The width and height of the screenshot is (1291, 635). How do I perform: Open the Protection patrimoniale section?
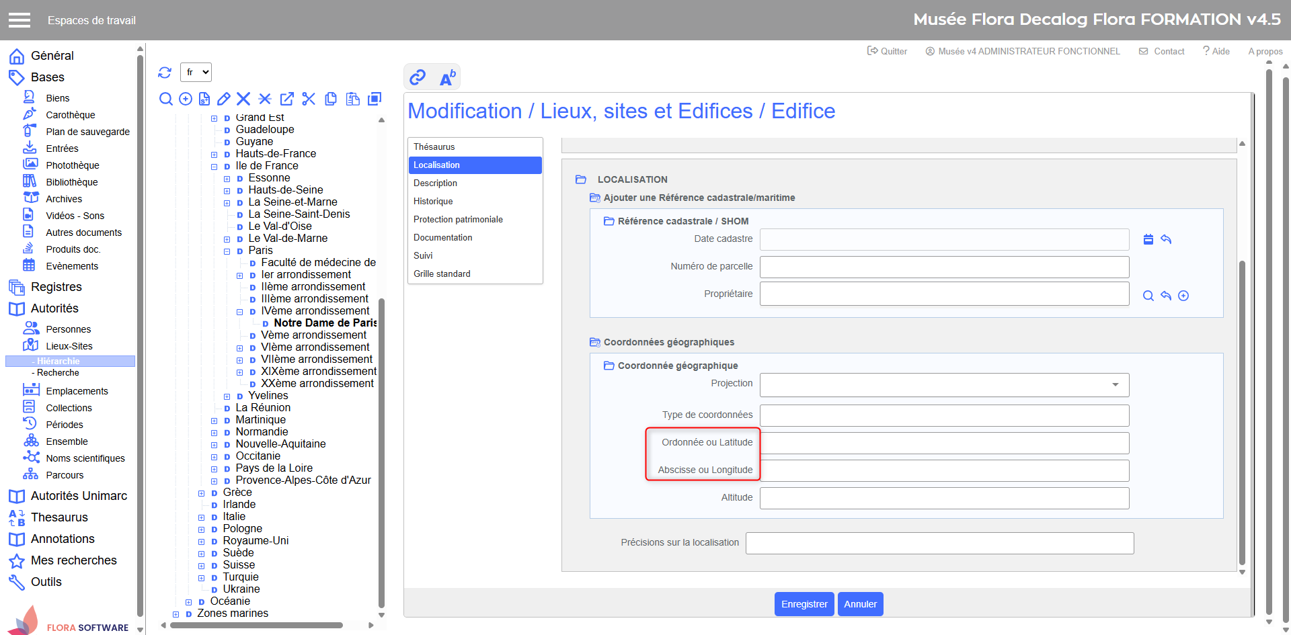tap(458, 219)
